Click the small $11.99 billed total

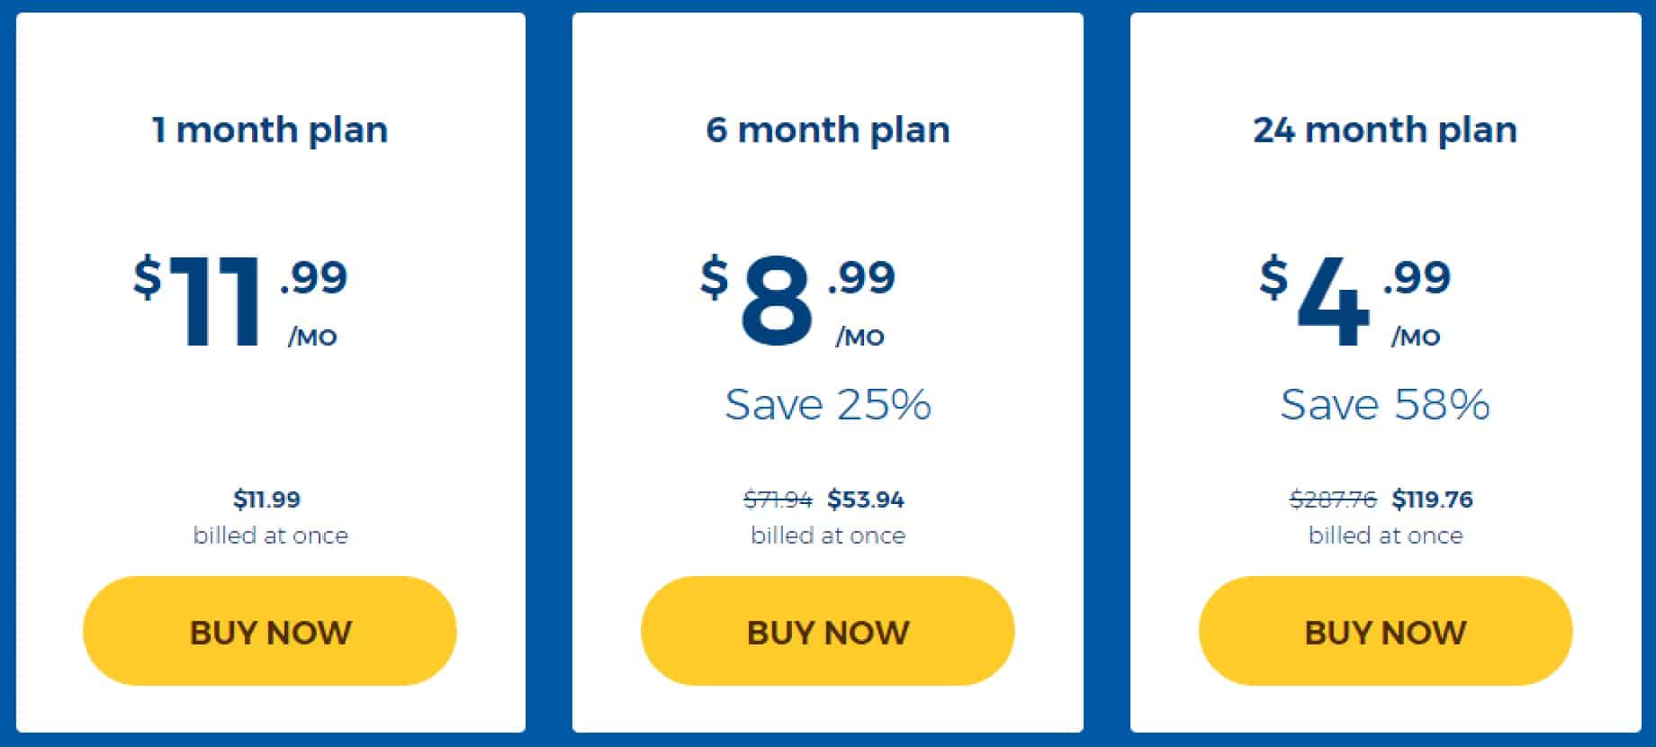click(267, 499)
